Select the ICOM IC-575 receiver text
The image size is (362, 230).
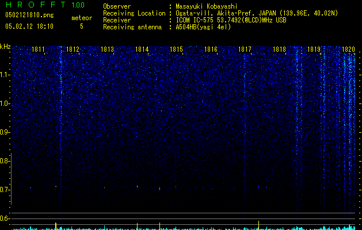tap(231, 20)
